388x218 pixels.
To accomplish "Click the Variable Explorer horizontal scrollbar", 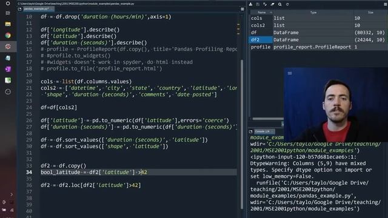I will [x=268, y=119].
